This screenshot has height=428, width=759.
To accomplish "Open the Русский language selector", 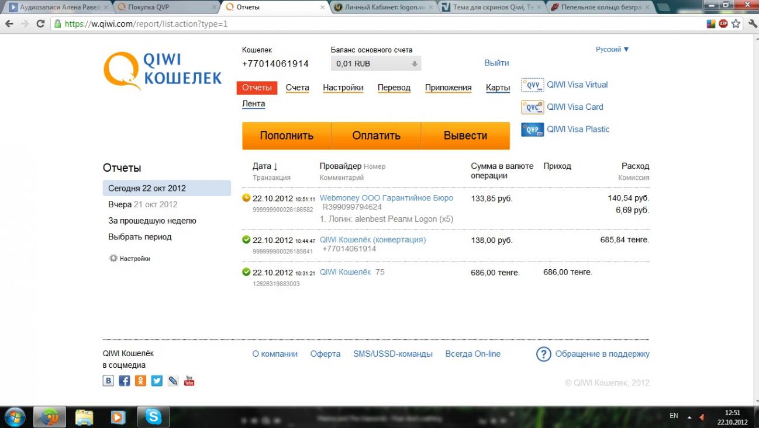I will click(612, 50).
